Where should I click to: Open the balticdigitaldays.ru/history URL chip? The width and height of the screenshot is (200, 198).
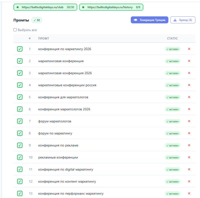pyautogui.click(x=111, y=7)
